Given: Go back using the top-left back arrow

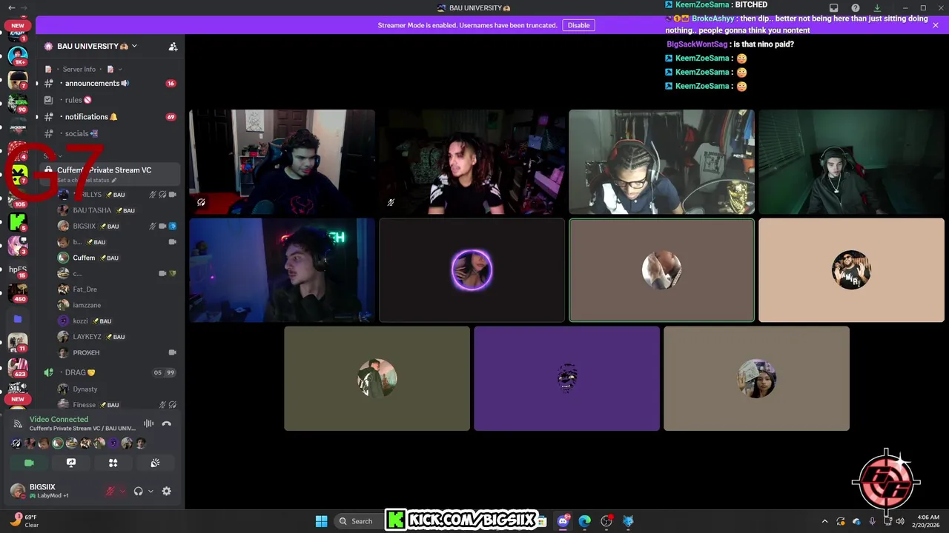Looking at the screenshot, I should (x=11, y=7).
